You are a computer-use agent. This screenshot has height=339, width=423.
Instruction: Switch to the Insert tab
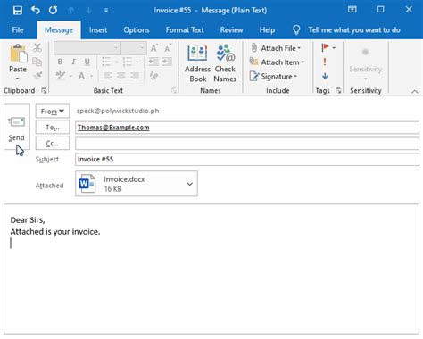coord(98,30)
